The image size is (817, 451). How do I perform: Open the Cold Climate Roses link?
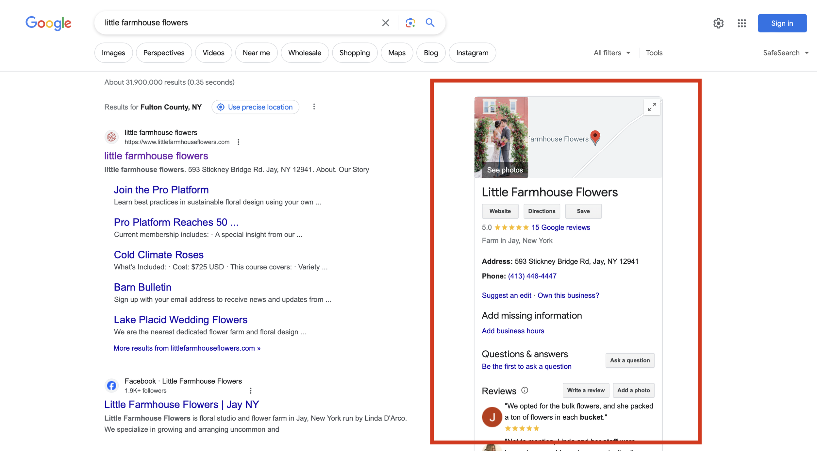(x=158, y=255)
